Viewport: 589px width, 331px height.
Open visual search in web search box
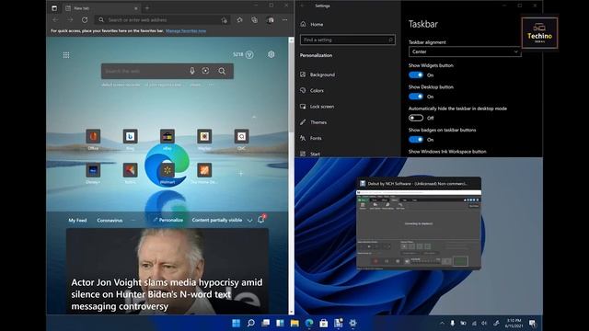(205, 71)
